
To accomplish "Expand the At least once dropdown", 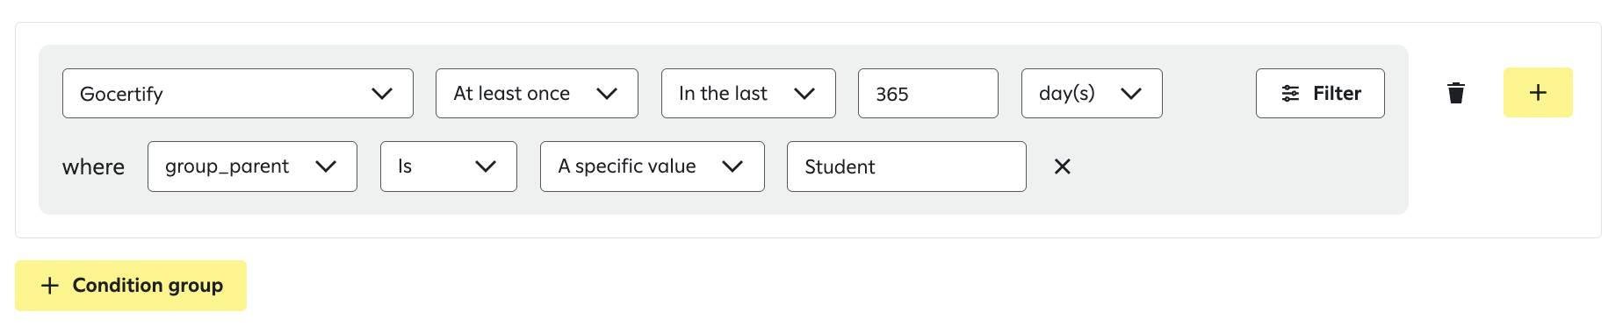I will click(x=537, y=94).
